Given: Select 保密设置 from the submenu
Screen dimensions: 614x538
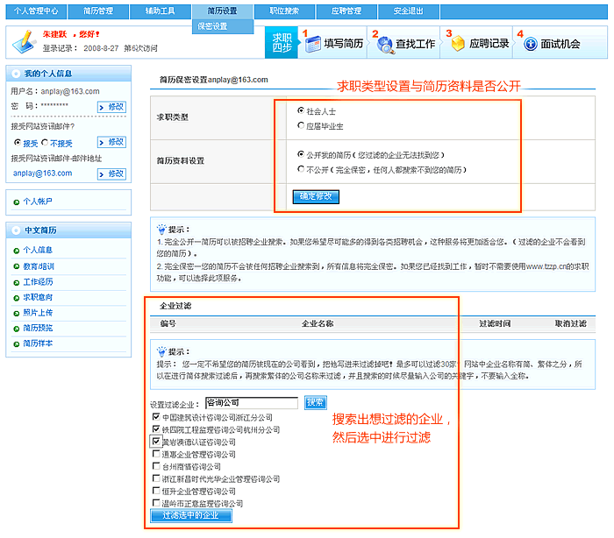Looking at the screenshot, I should 212,26.
